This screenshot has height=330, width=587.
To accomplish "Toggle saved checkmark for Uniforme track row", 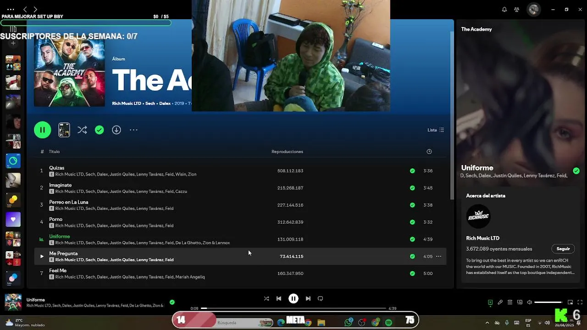I will tap(412, 239).
